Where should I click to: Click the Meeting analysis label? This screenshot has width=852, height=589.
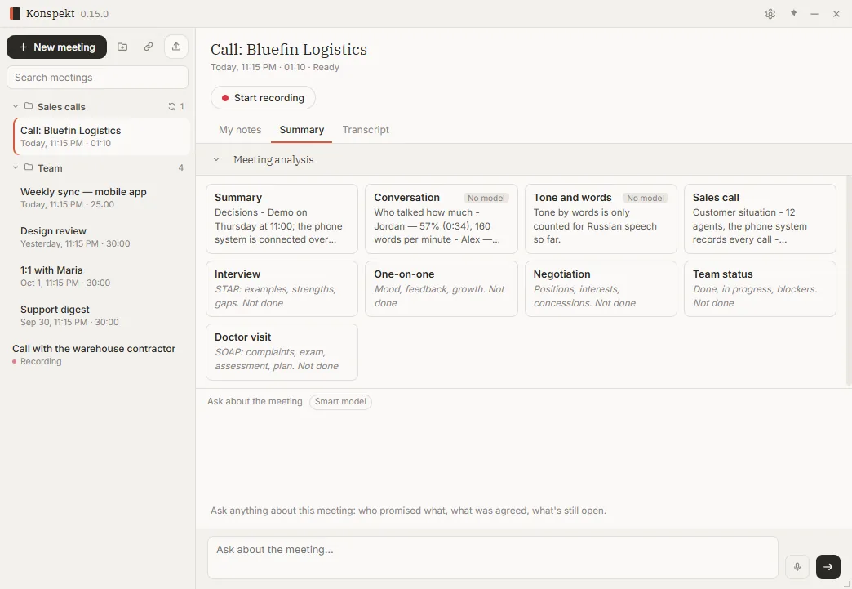[273, 159]
